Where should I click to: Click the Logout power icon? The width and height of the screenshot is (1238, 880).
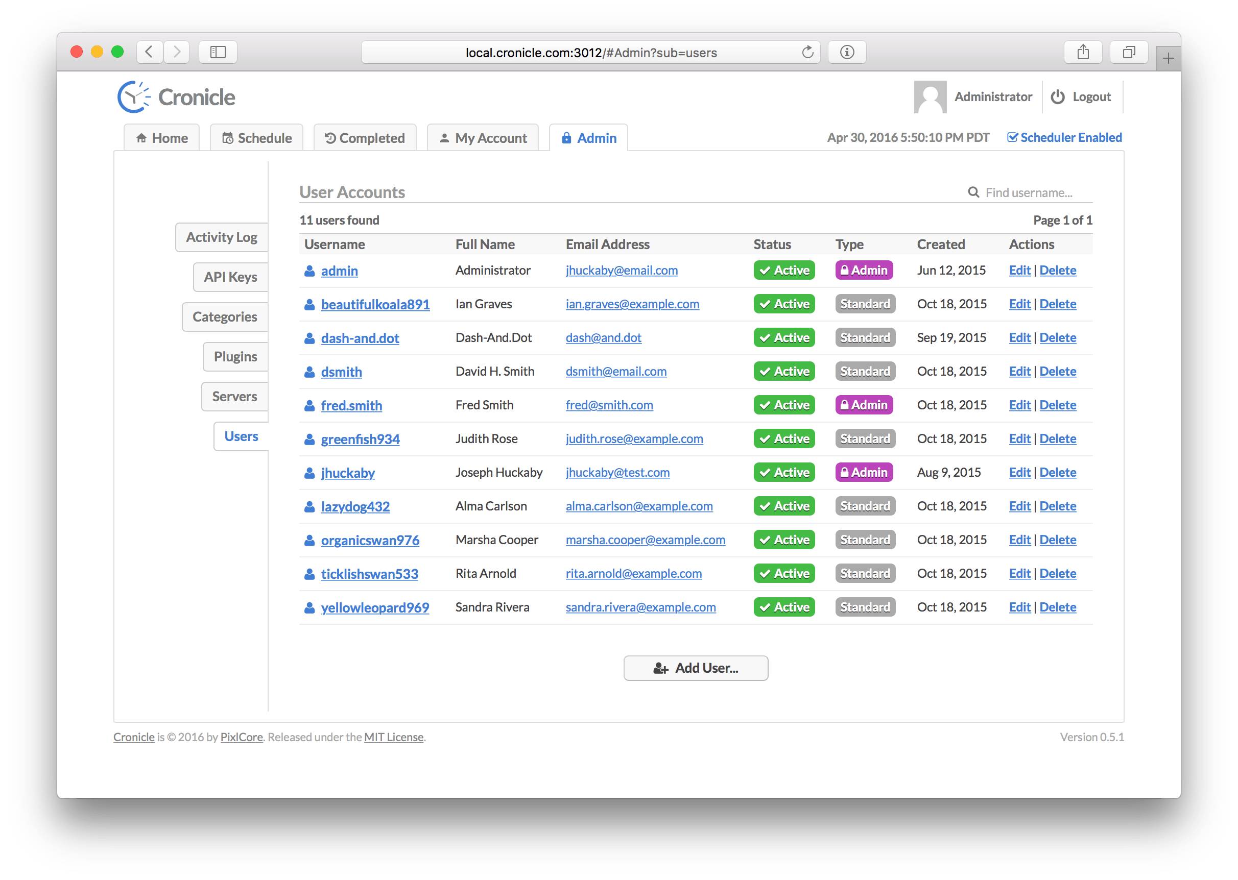click(x=1057, y=97)
